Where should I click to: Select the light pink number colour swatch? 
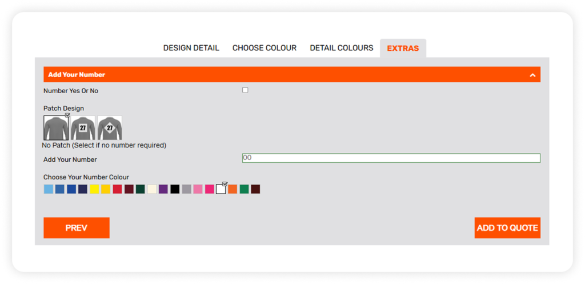coord(198,189)
